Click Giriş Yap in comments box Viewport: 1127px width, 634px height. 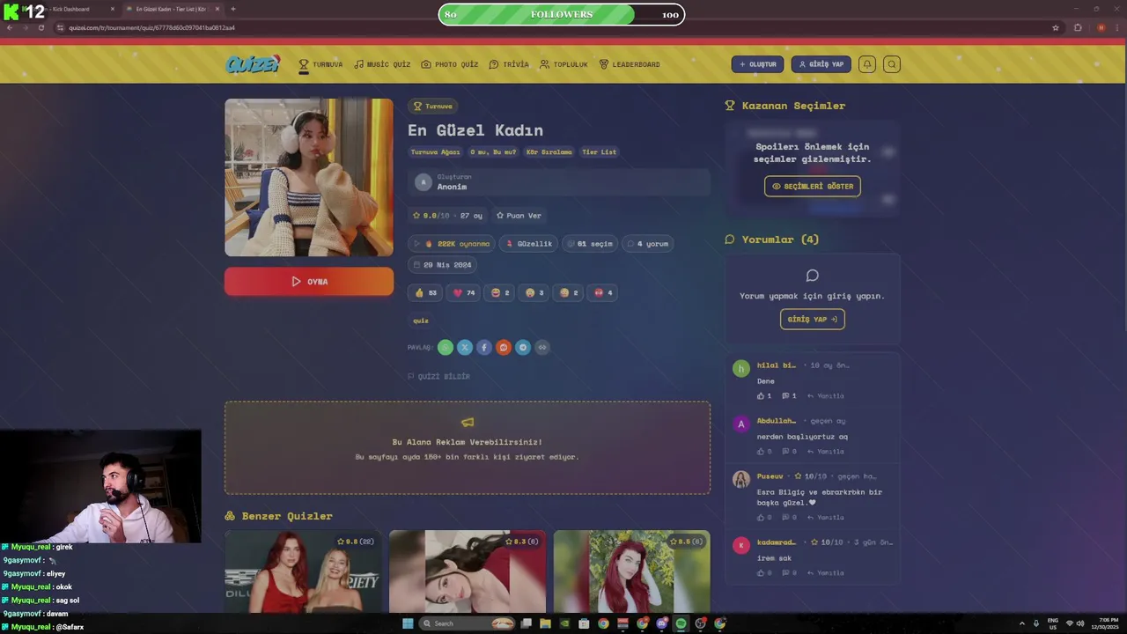(813, 320)
